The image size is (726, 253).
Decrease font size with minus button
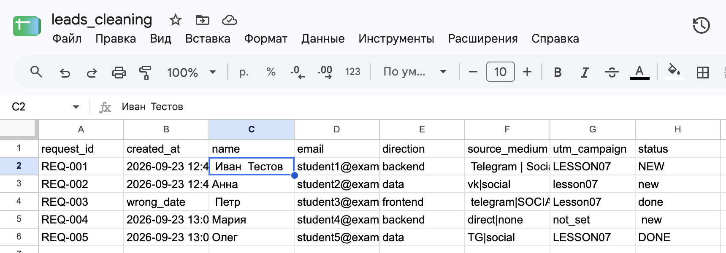(473, 72)
